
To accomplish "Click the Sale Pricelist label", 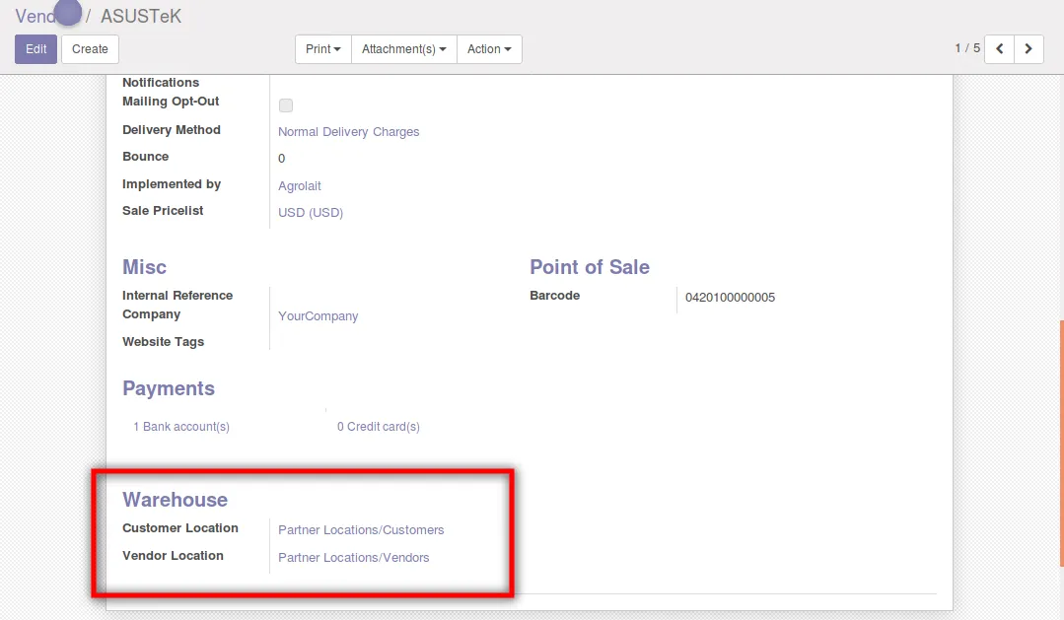I will click(x=163, y=210).
